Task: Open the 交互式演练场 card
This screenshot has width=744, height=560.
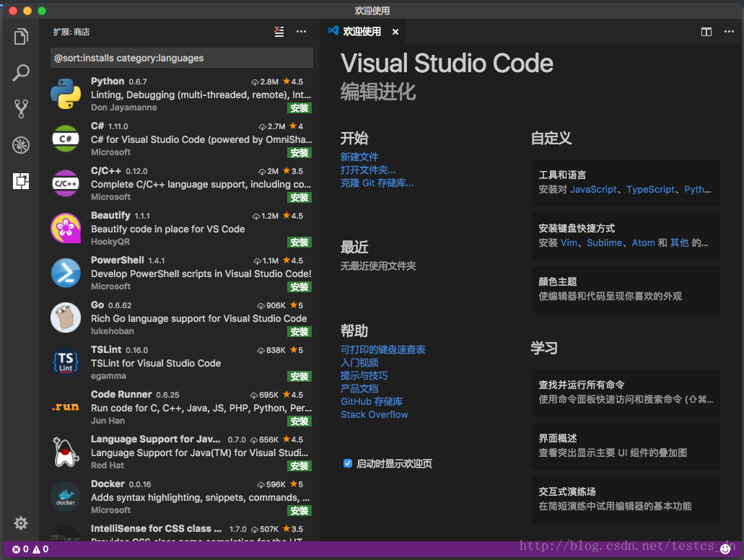Action: (626, 499)
